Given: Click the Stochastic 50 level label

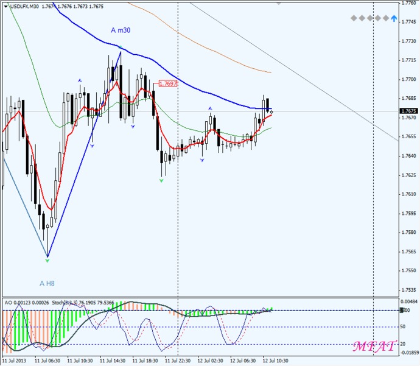Looking at the screenshot, I should click(x=402, y=326).
